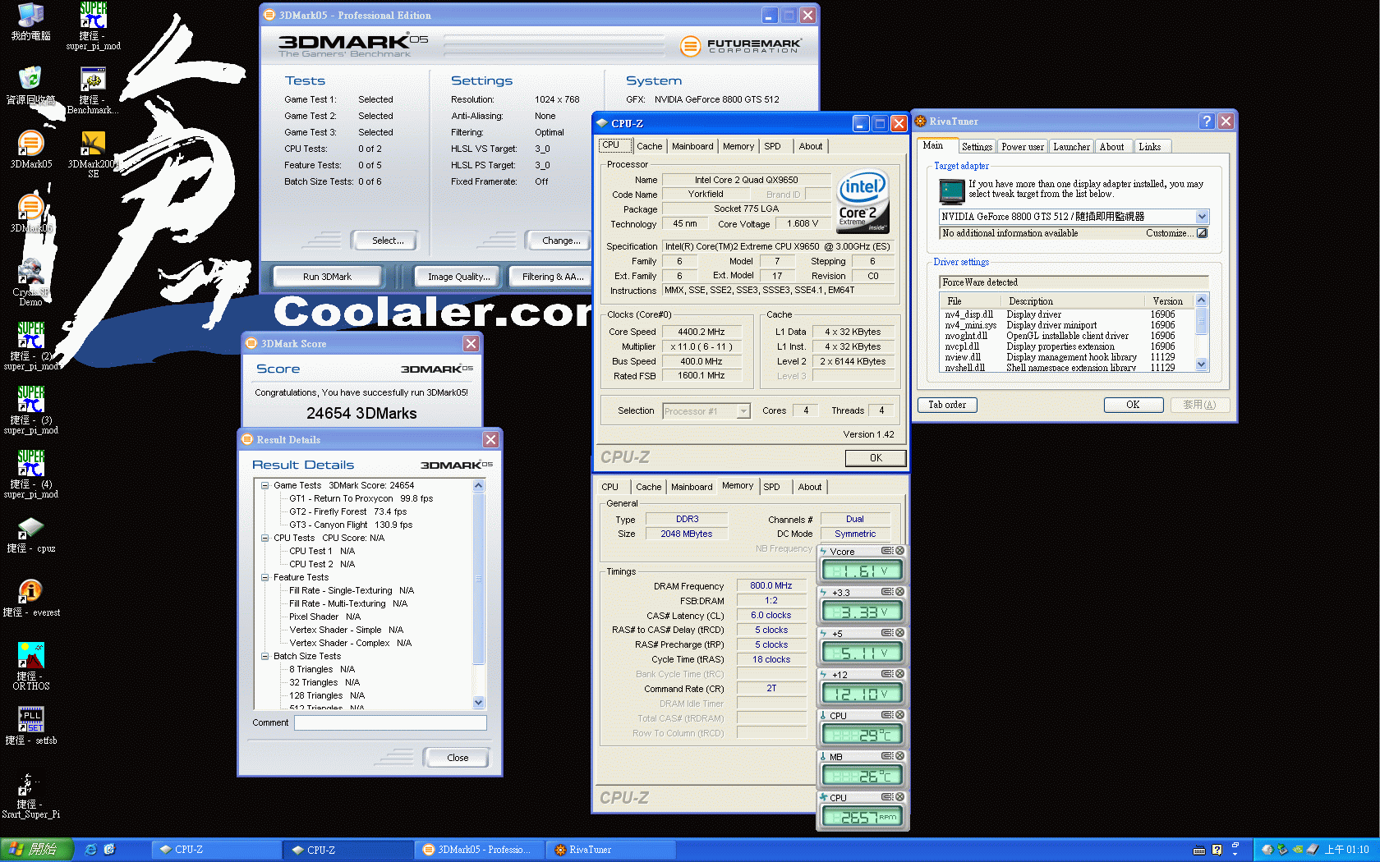1380x862 pixels.
Task: Open the 3DMark2001 SE desktop icon
Action: (93, 154)
